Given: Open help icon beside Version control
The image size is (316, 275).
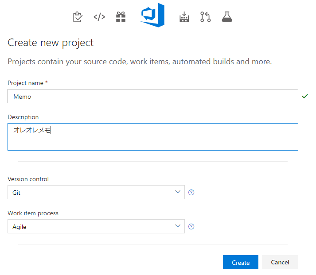Looking at the screenshot, I should click(x=191, y=193).
